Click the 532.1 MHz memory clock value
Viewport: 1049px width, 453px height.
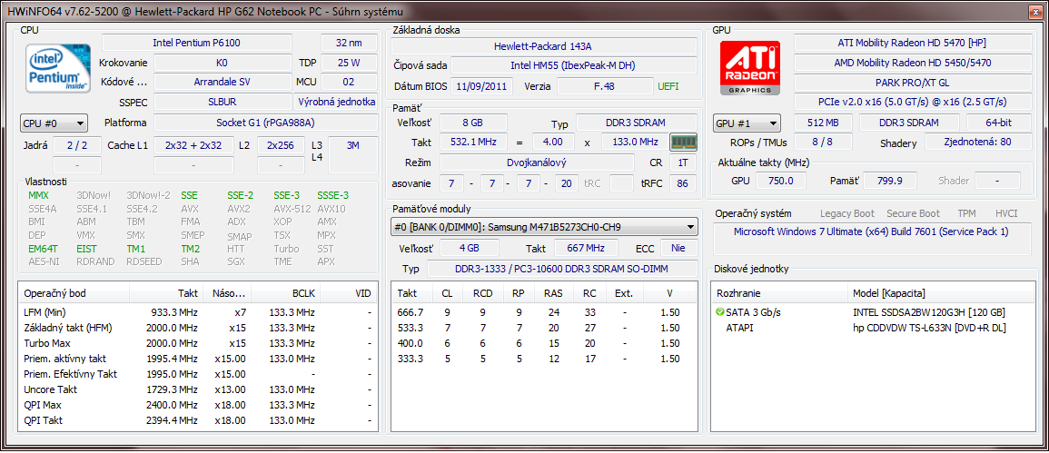click(474, 143)
